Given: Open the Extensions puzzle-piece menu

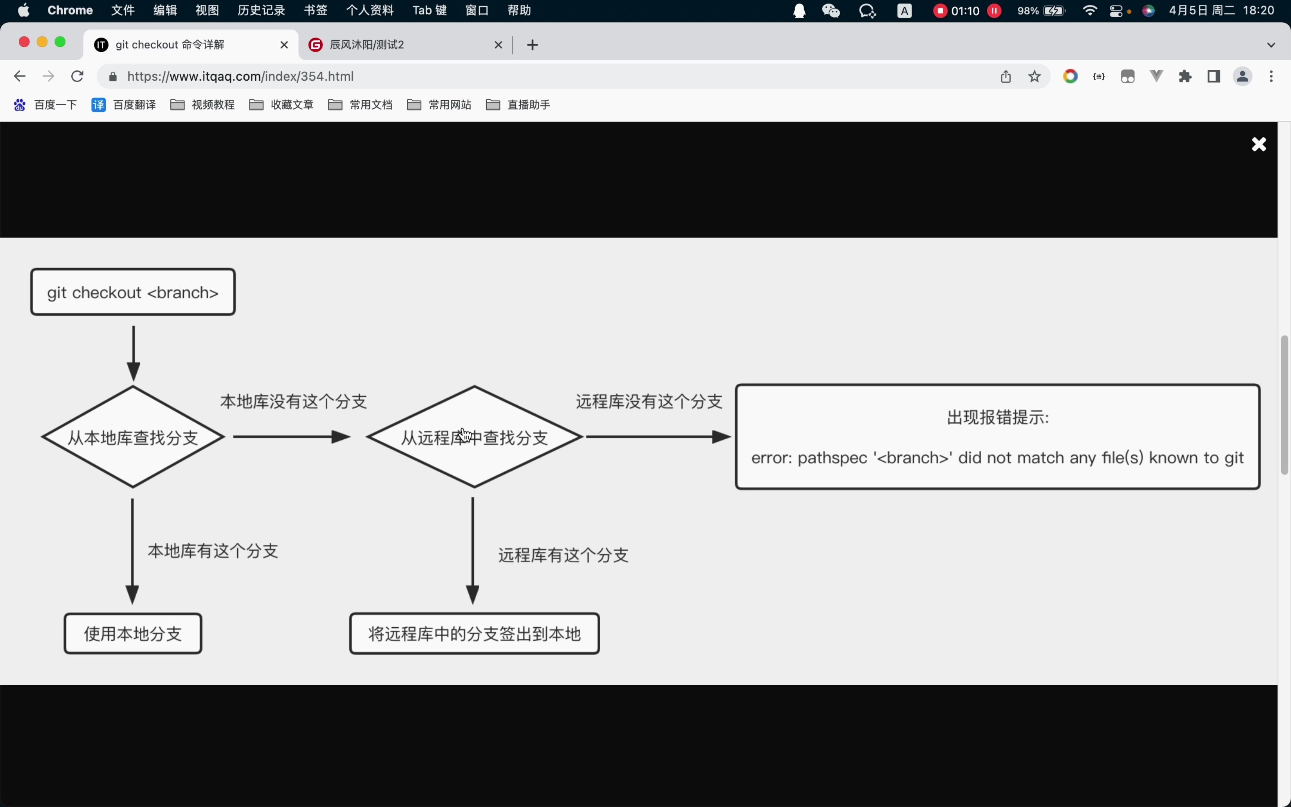Looking at the screenshot, I should (x=1185, y=76).
